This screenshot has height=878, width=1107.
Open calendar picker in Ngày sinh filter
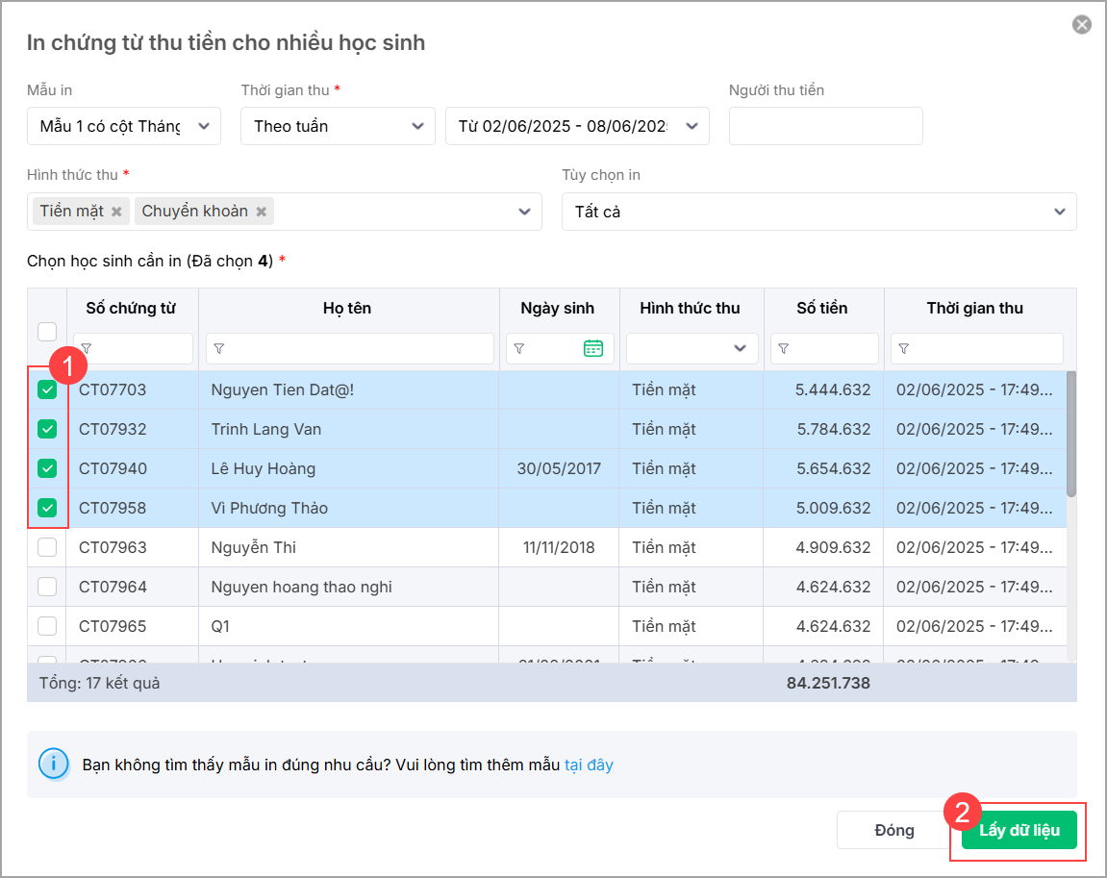pos(593,349)
